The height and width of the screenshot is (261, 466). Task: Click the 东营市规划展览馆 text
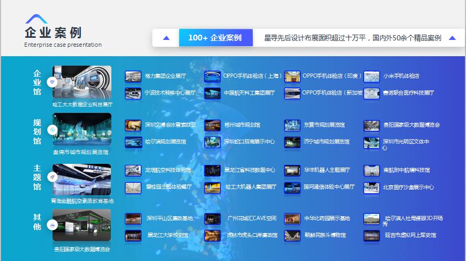tap(324, 125)
